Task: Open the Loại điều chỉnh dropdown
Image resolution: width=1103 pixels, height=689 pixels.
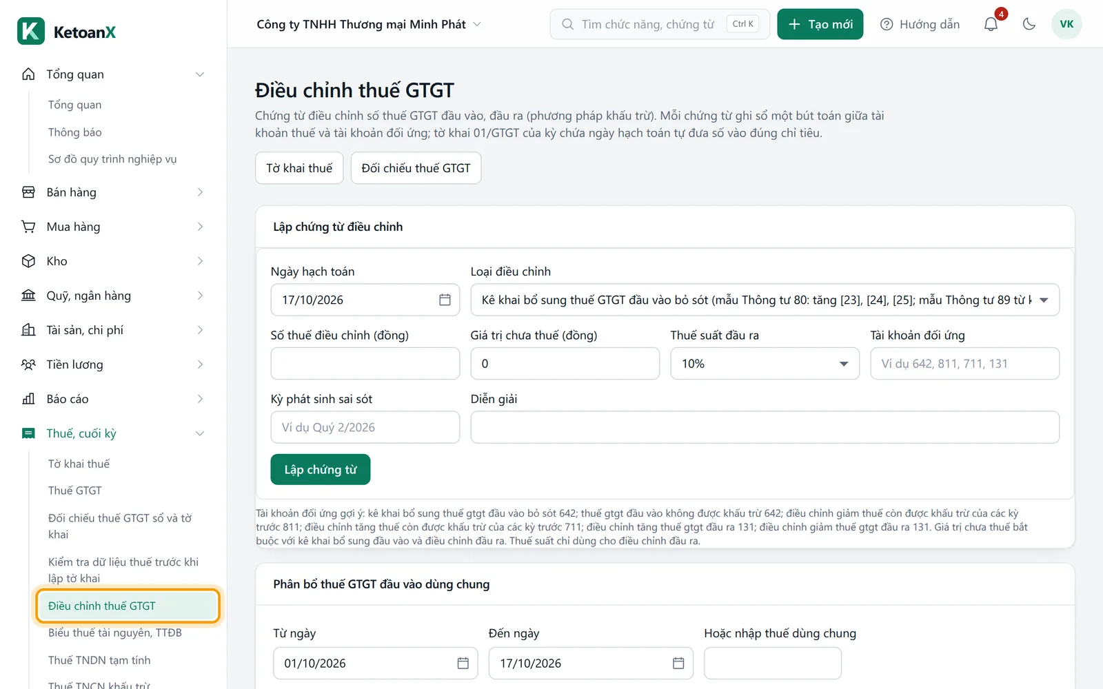Action: coord(765,300)
